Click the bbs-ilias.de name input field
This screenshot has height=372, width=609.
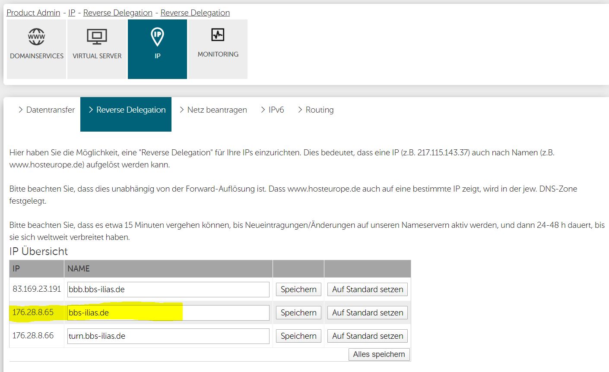168,313
